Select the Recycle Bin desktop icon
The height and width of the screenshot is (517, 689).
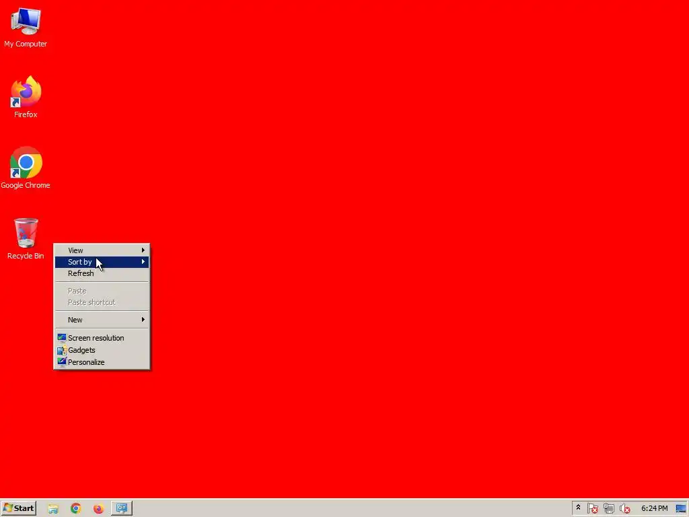pyautogui.click(x=26, y=239)
